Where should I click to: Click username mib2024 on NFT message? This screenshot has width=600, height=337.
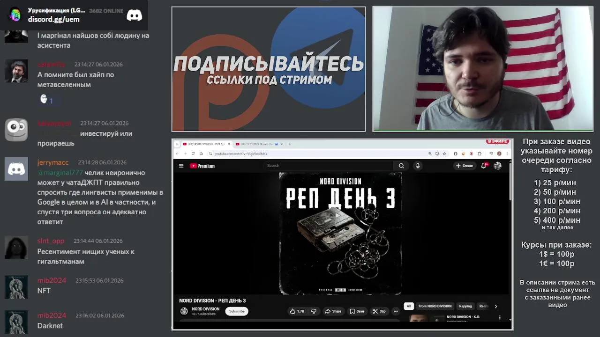52,280
